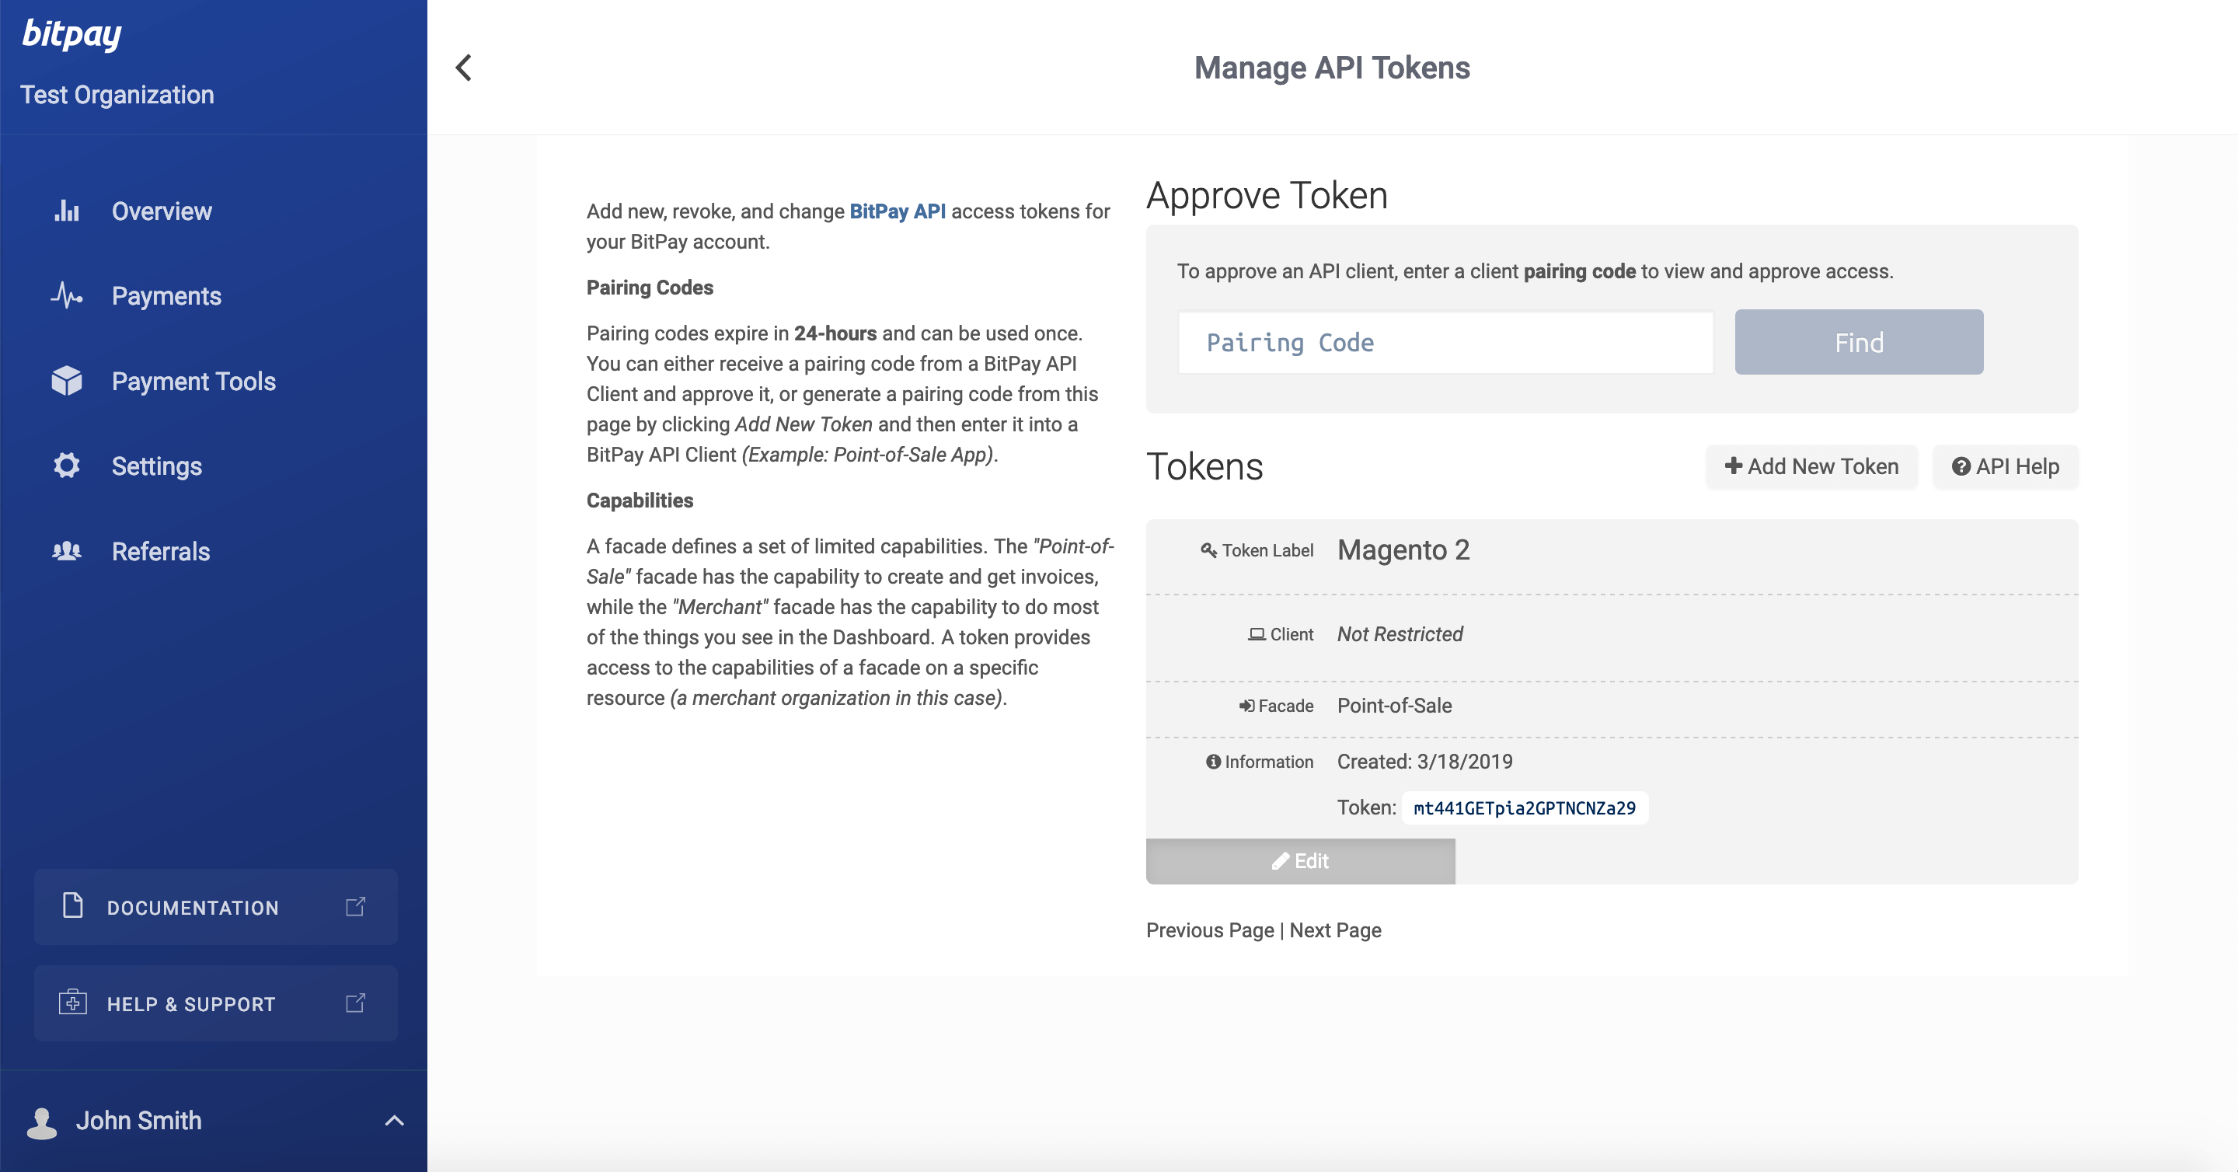Image resolution: width=2238 pixels, height=1172 pixels.
Task: Click the Payment Tools cube icon
Action: click(x=67, y=381)
